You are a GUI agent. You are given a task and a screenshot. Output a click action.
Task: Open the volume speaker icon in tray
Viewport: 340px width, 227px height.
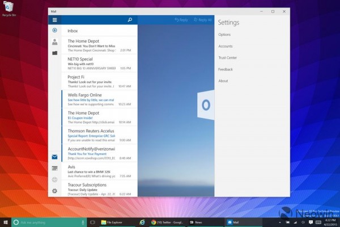tap(303, 222)
